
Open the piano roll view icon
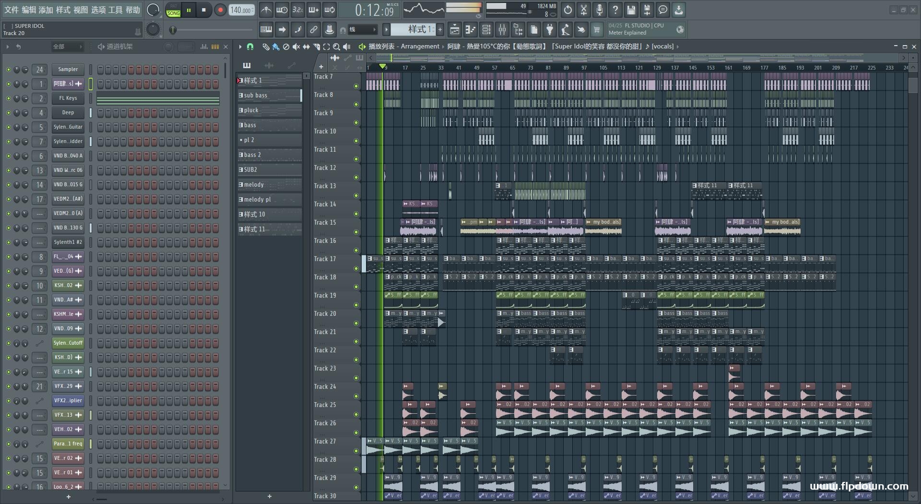471,30
